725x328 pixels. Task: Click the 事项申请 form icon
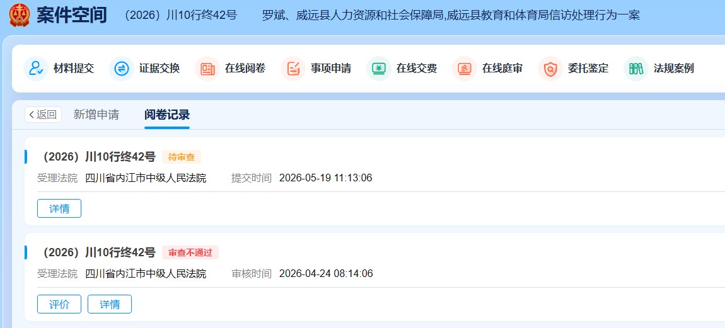pos(293,69)
